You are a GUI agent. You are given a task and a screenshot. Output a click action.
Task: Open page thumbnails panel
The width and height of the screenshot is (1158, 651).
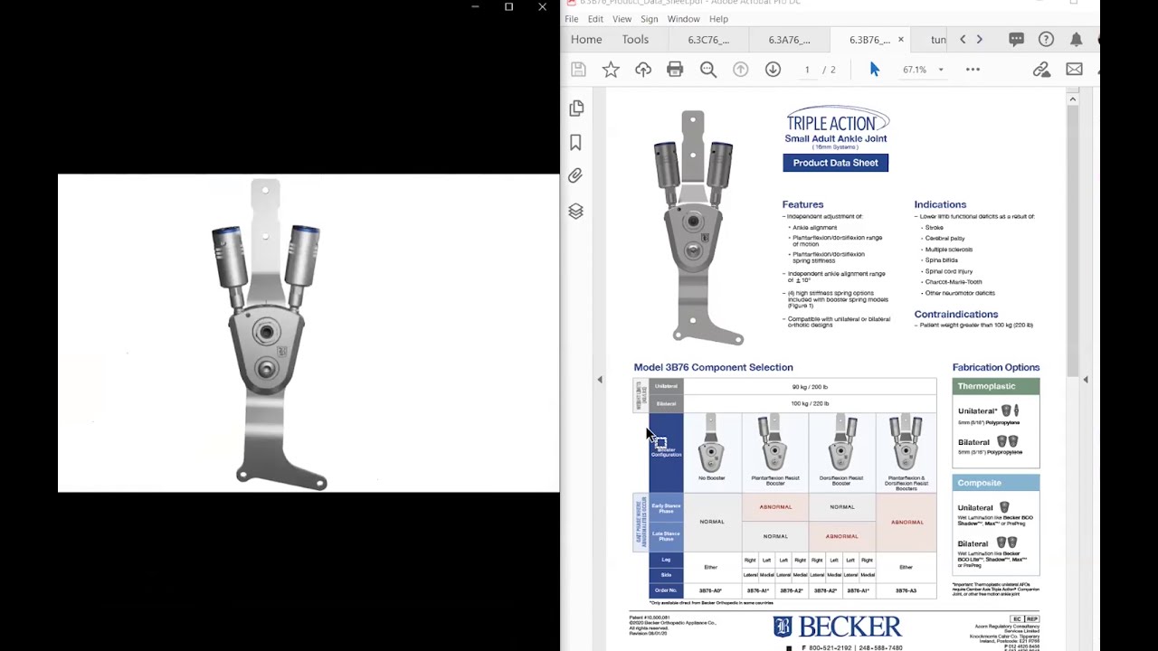(576, 108)
